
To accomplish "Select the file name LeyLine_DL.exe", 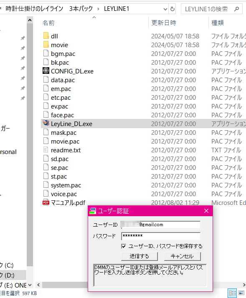I will tap(71, 124).
